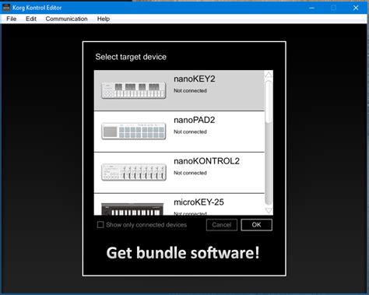
Task: Open the Help menu
Action: (104, 19)
